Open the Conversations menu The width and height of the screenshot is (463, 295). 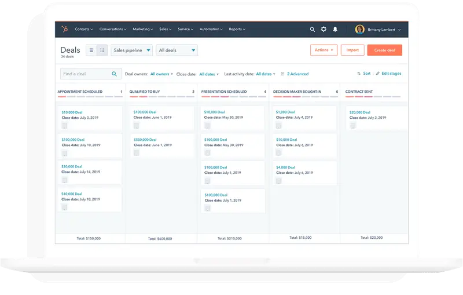click(112, 29)
